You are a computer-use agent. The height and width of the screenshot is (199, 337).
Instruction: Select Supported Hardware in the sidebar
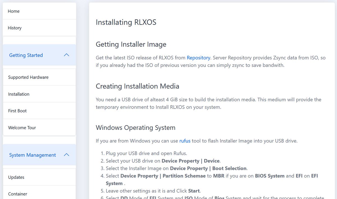[x=28, y=77]
